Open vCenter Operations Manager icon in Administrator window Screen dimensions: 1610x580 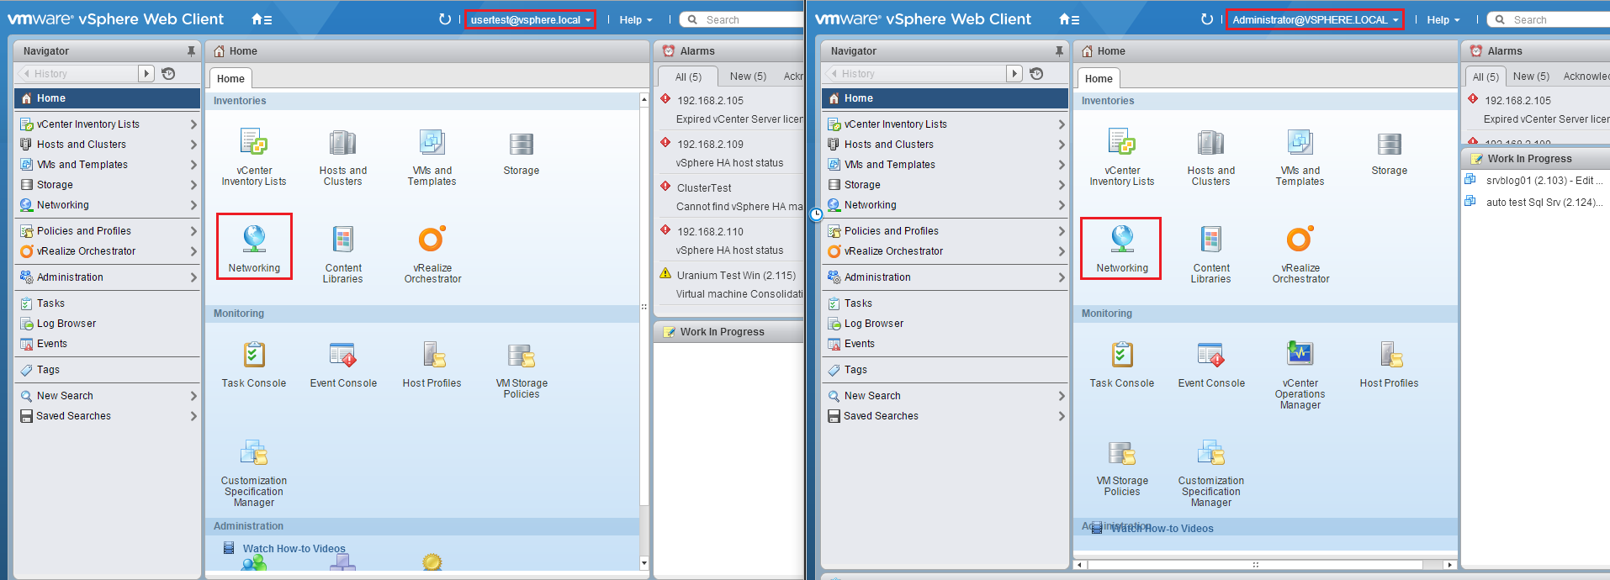[1300, 375]
